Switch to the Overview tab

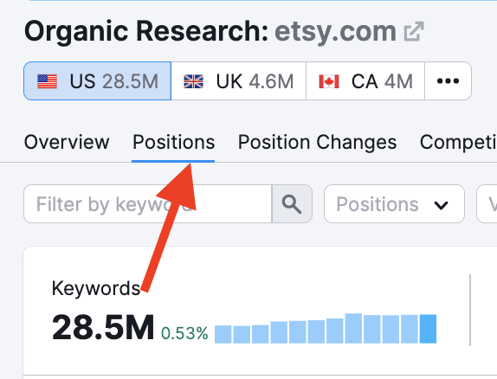pyautogui.click(x=67, y=142)
